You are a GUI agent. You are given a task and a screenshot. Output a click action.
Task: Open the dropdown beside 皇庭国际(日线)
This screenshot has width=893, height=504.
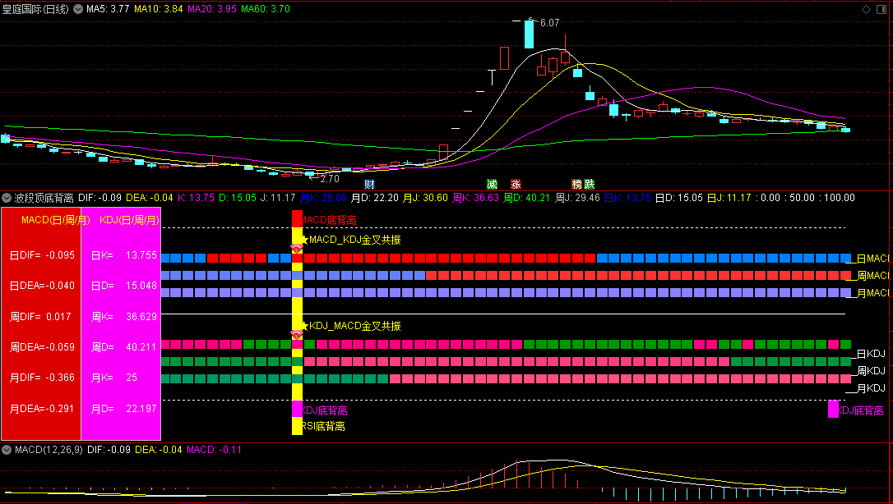(78, 9)
